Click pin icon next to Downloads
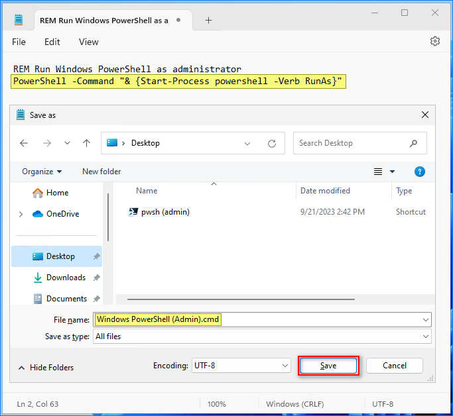This screenshot has width=453, height=416. coord(96,278)
